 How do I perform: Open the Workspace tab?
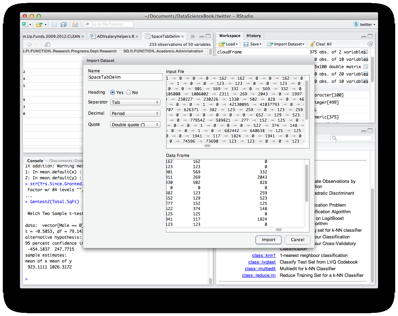tap(230, 36)
